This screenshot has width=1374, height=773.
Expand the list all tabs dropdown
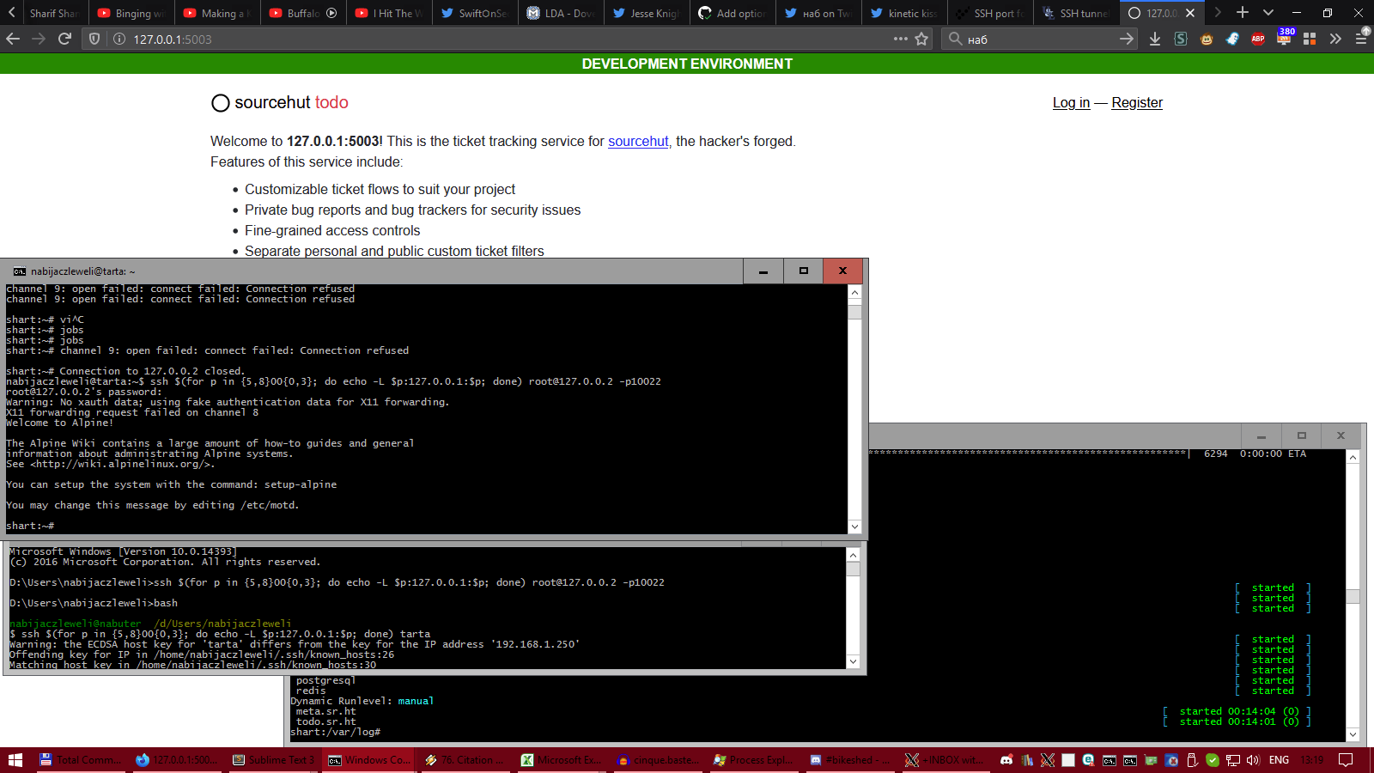(1268, 13)
